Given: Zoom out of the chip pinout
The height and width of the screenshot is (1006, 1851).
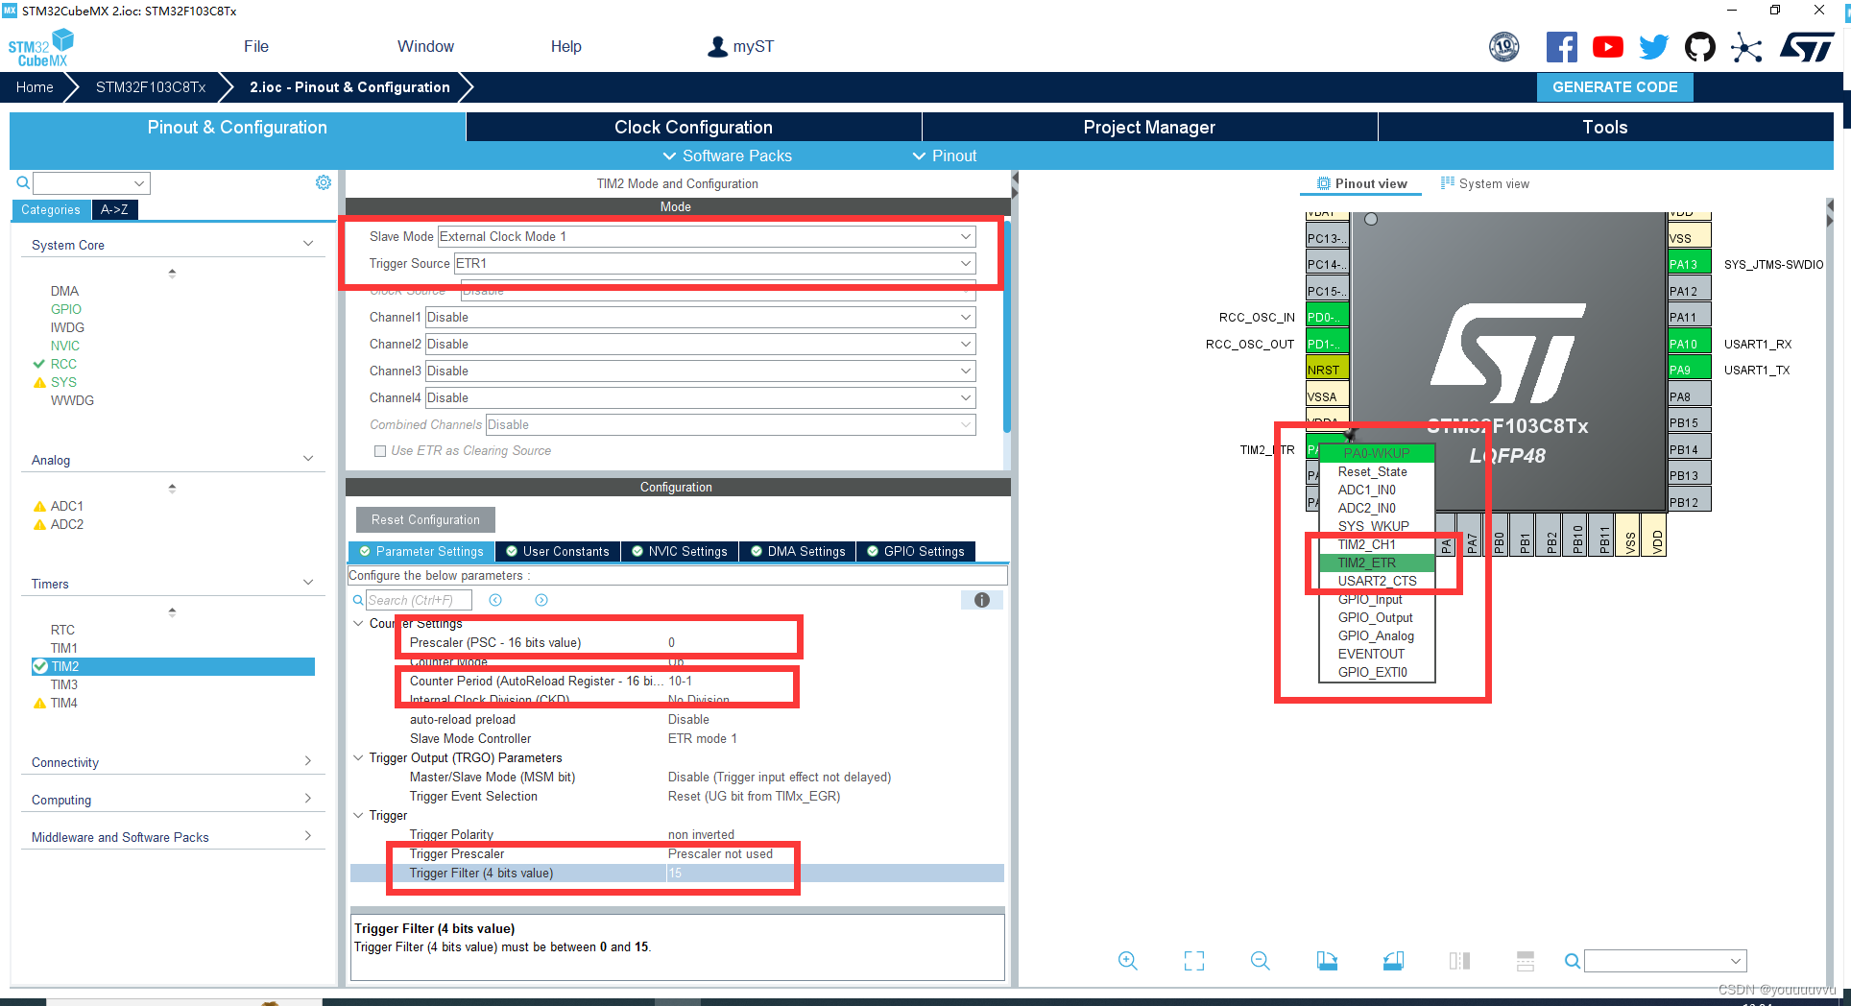Looking at the screenshot, I should (1261, 961).
